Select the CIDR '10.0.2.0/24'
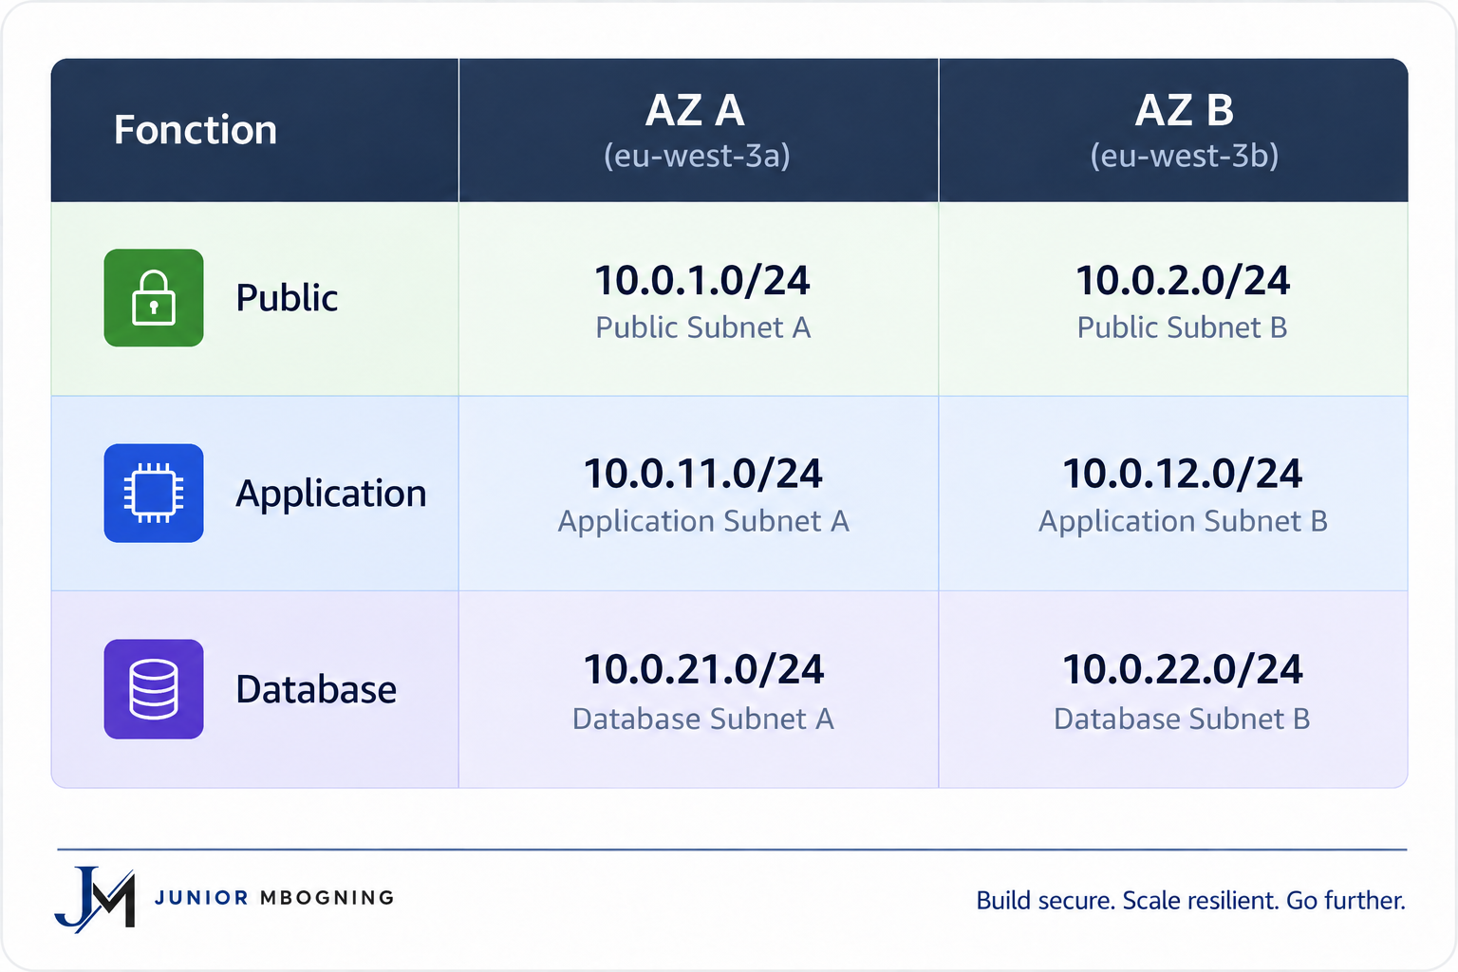 point(1183,280)
